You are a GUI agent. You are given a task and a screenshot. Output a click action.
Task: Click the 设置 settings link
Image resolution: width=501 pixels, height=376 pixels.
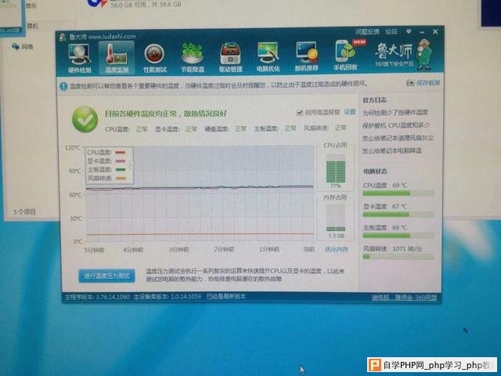tap(350, 112)
